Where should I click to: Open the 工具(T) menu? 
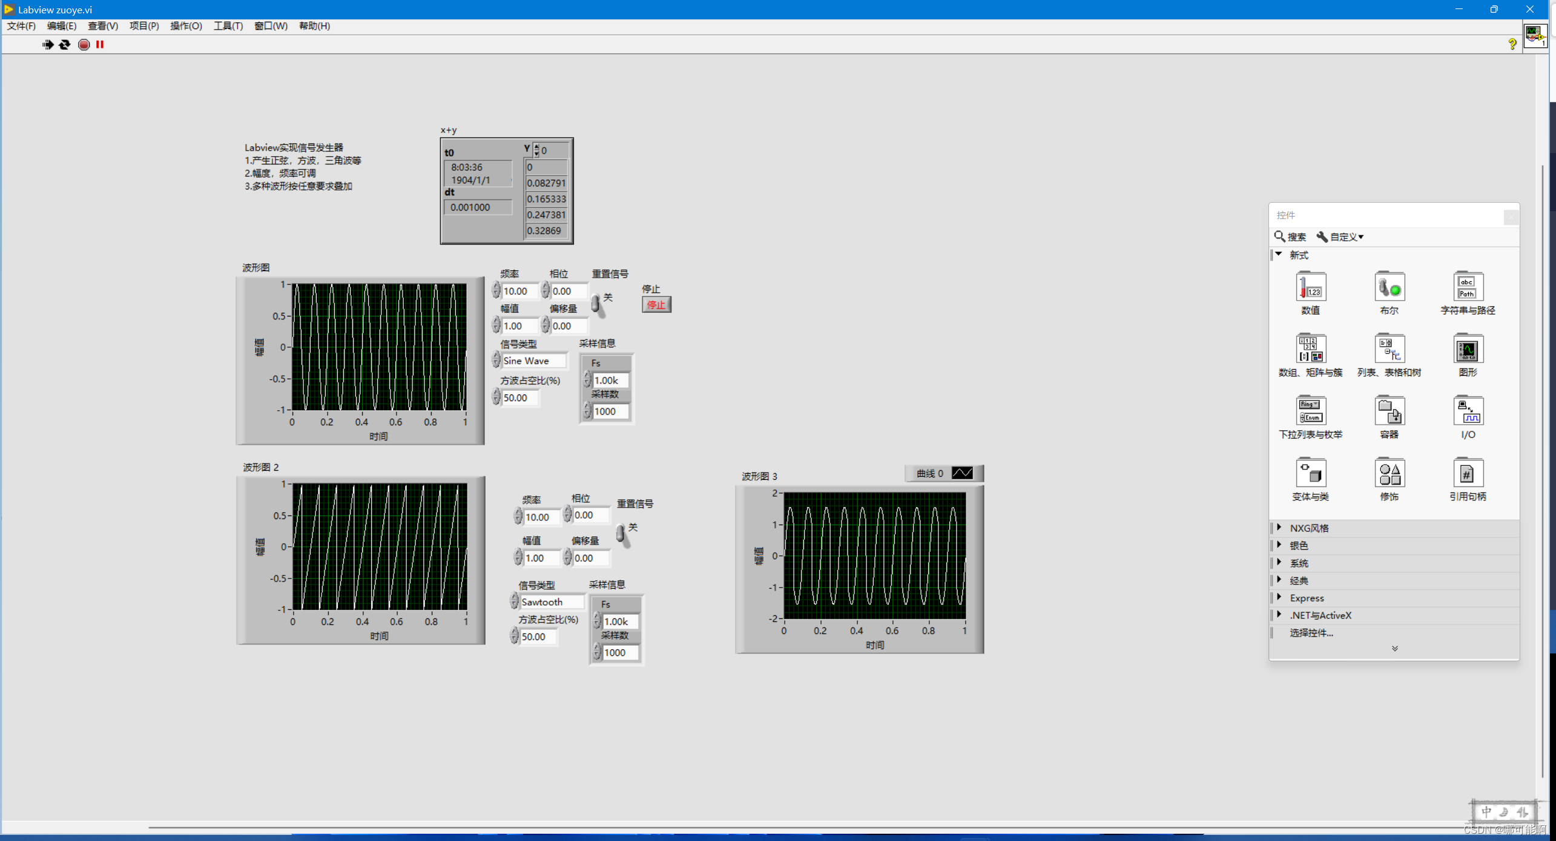[x=228, y=26]
